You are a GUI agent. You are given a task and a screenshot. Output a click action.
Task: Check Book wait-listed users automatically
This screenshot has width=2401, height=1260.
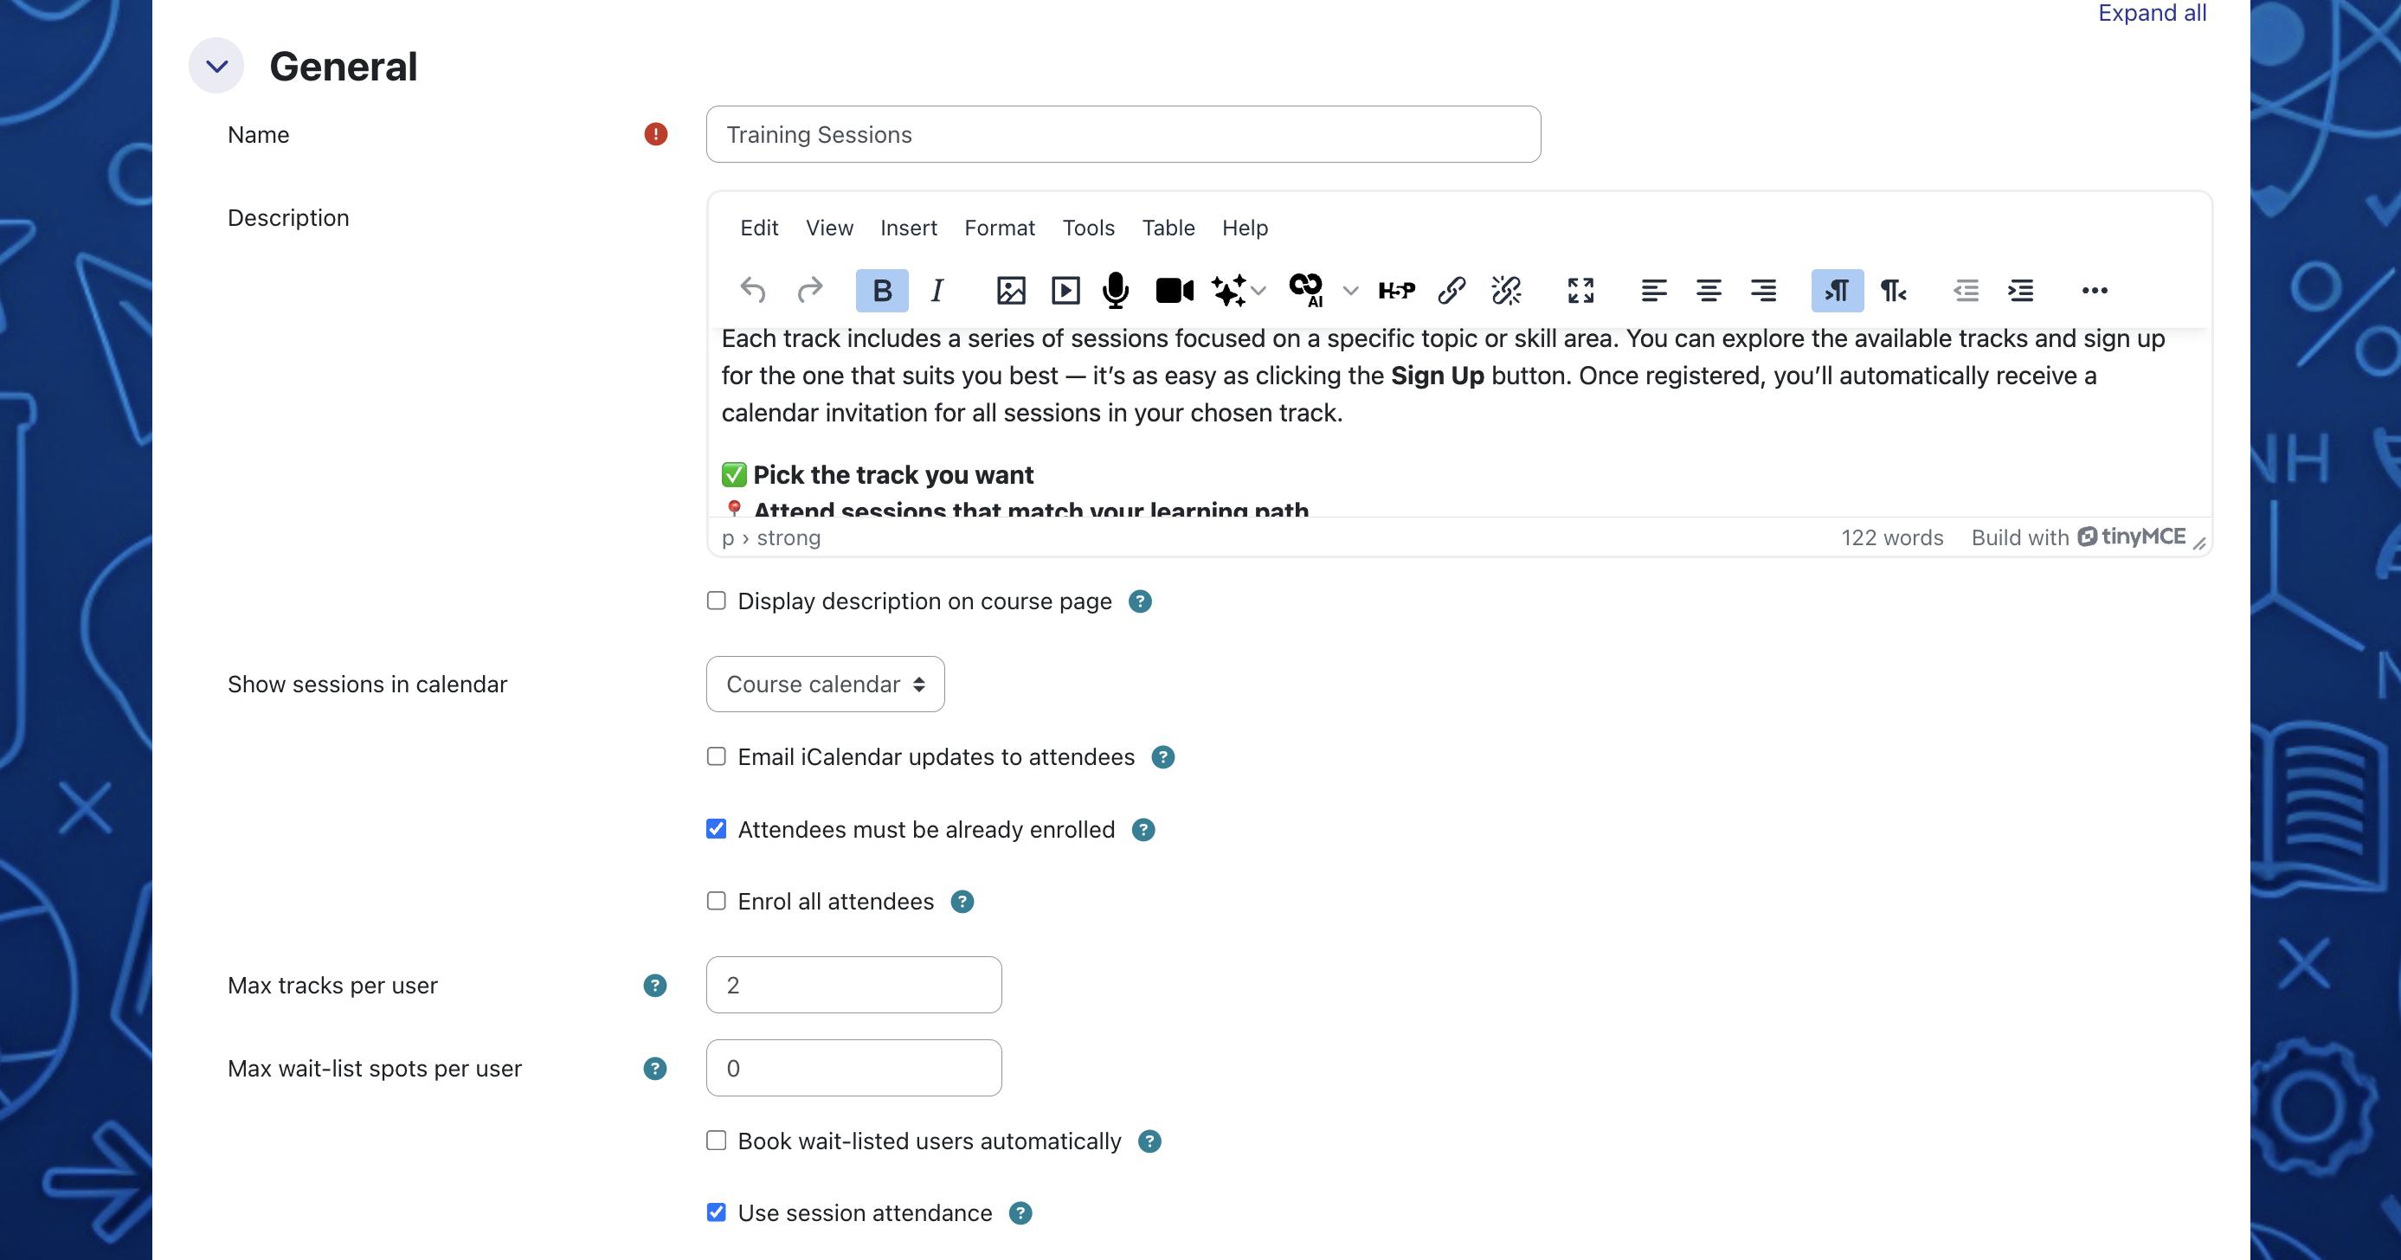(716, 1141)
